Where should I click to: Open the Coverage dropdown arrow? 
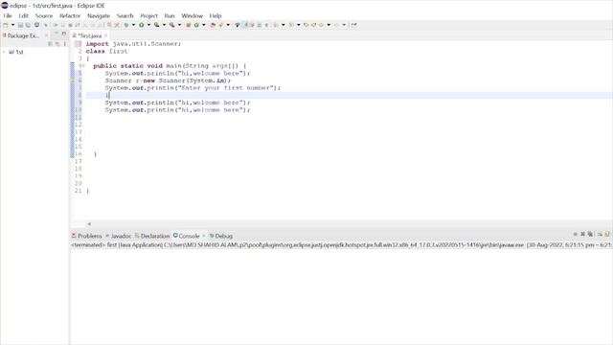164,25
